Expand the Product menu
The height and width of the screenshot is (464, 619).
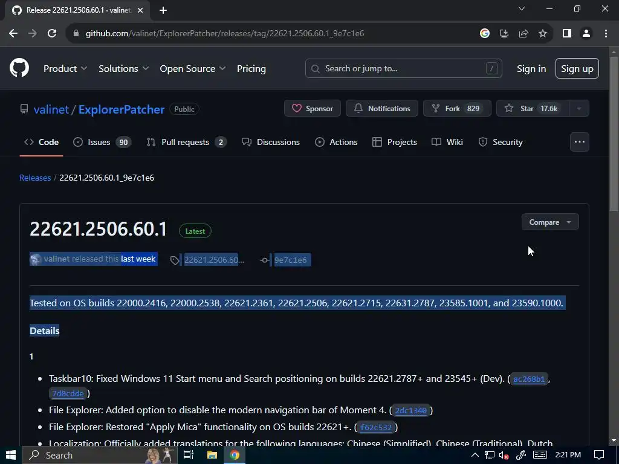tap(65, 69)
